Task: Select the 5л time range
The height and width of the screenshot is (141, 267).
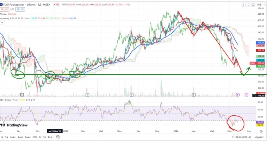Action: pos(45,137)
